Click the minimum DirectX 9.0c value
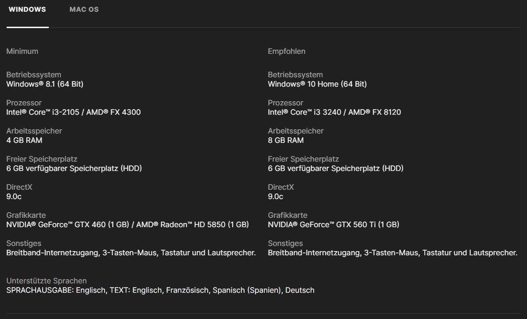 (14, 196)
